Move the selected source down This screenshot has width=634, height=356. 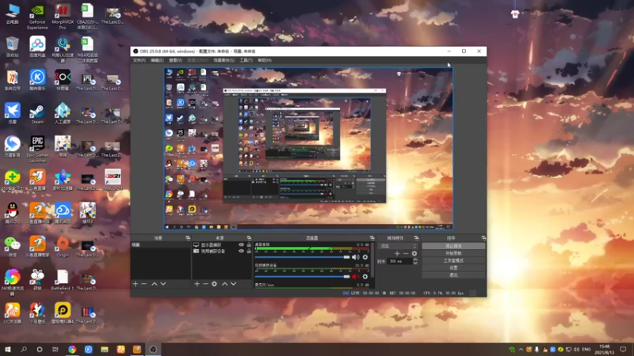(233, 284)
